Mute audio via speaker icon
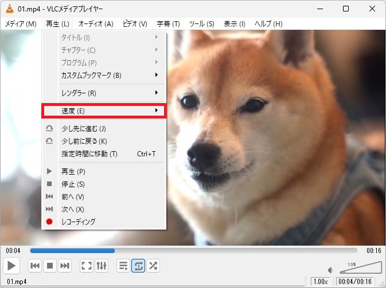Image resolution: width=386 pixels, height=288 pixels. click(330, 270)
